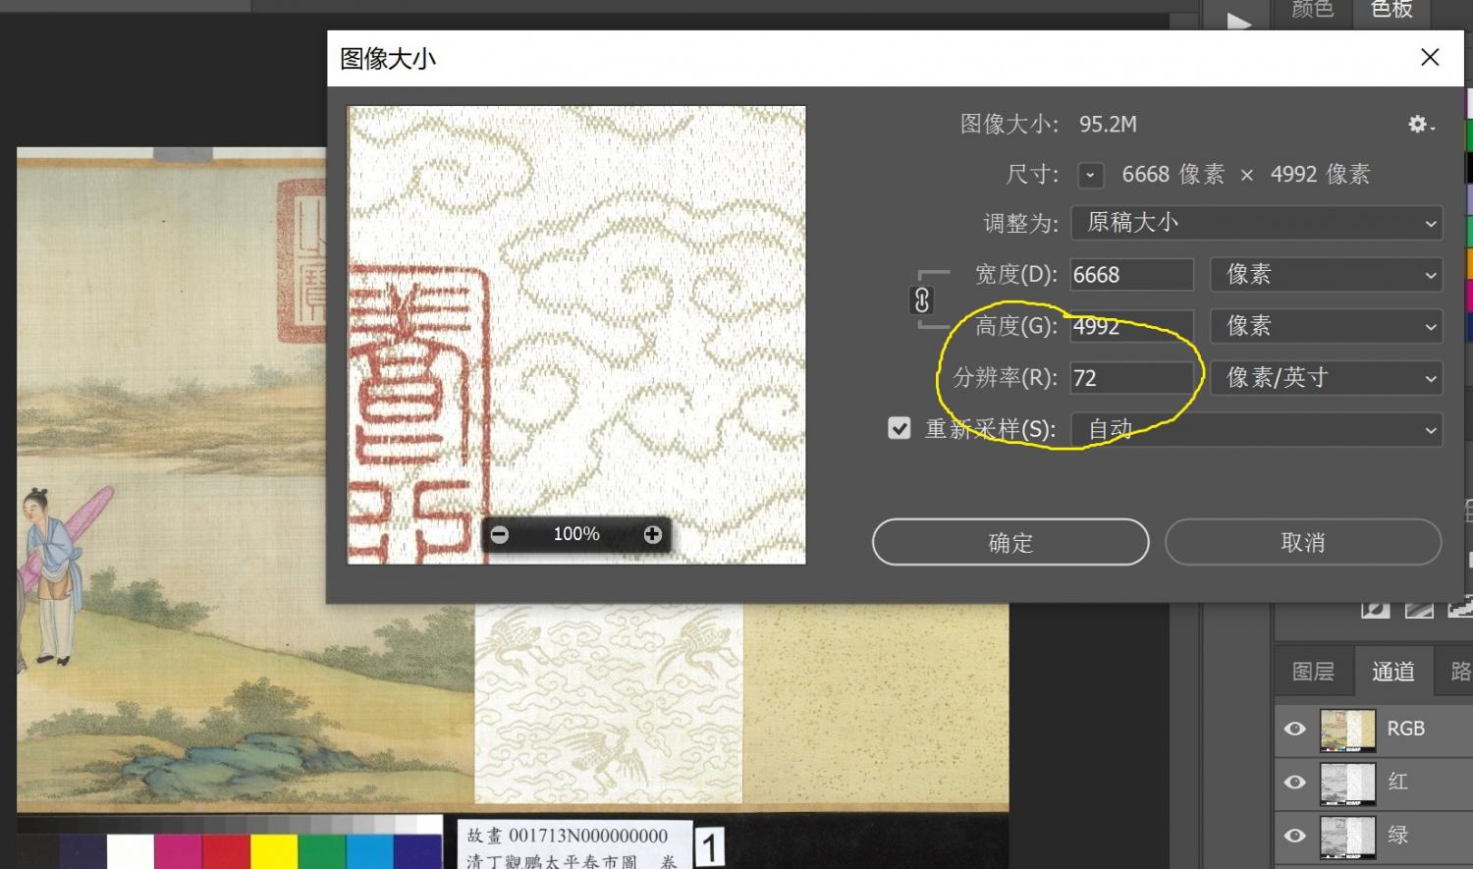
Task: Switch to the 颜色 panel tab
Action: click(x=1312, y=10)
